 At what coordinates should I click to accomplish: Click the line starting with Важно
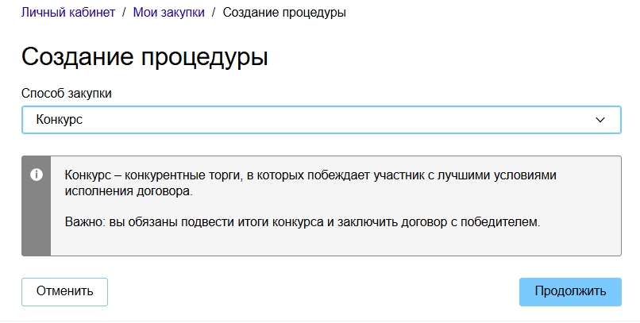tap(302, 221)
